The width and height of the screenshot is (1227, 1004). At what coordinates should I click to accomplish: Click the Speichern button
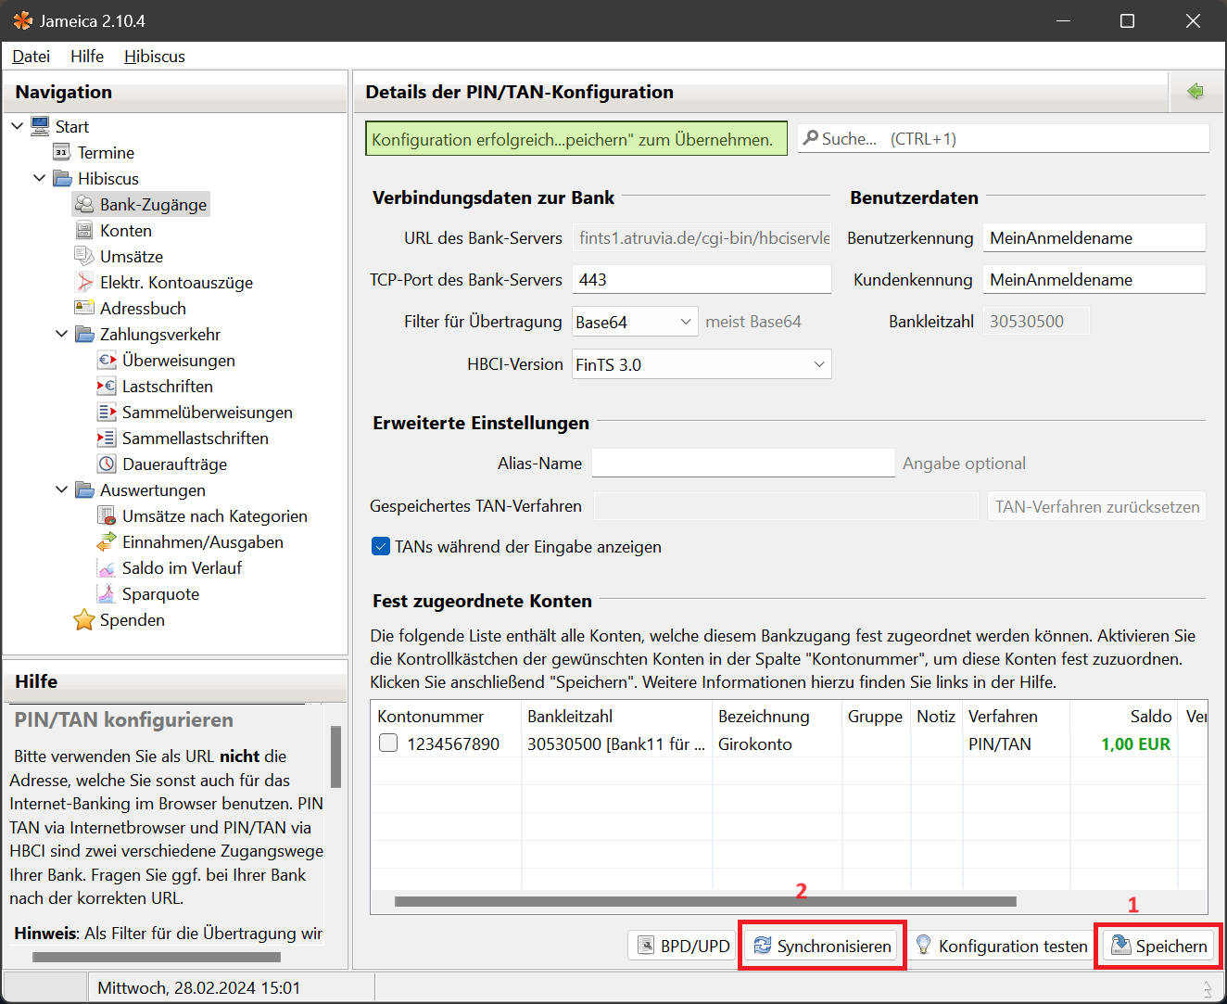click(1158, 946)
